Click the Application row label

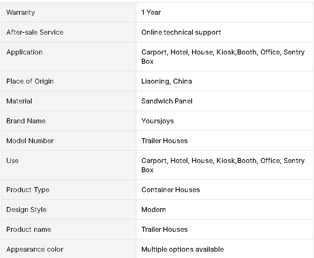pyautogui.click(x=24, y=52)
